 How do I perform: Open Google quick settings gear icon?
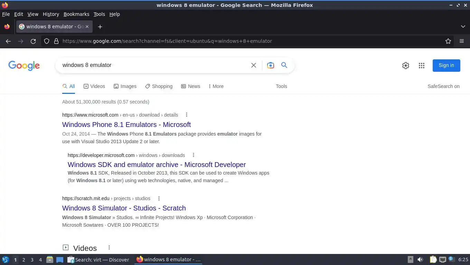(406, 66)
